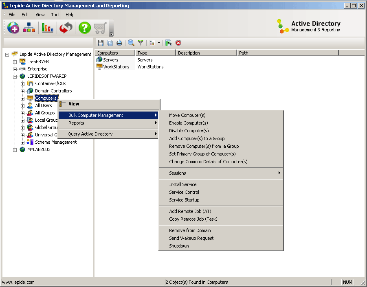The image size is (367, 287).
Task: Choose Disable Computer(s)
Action: coord(221,131)
